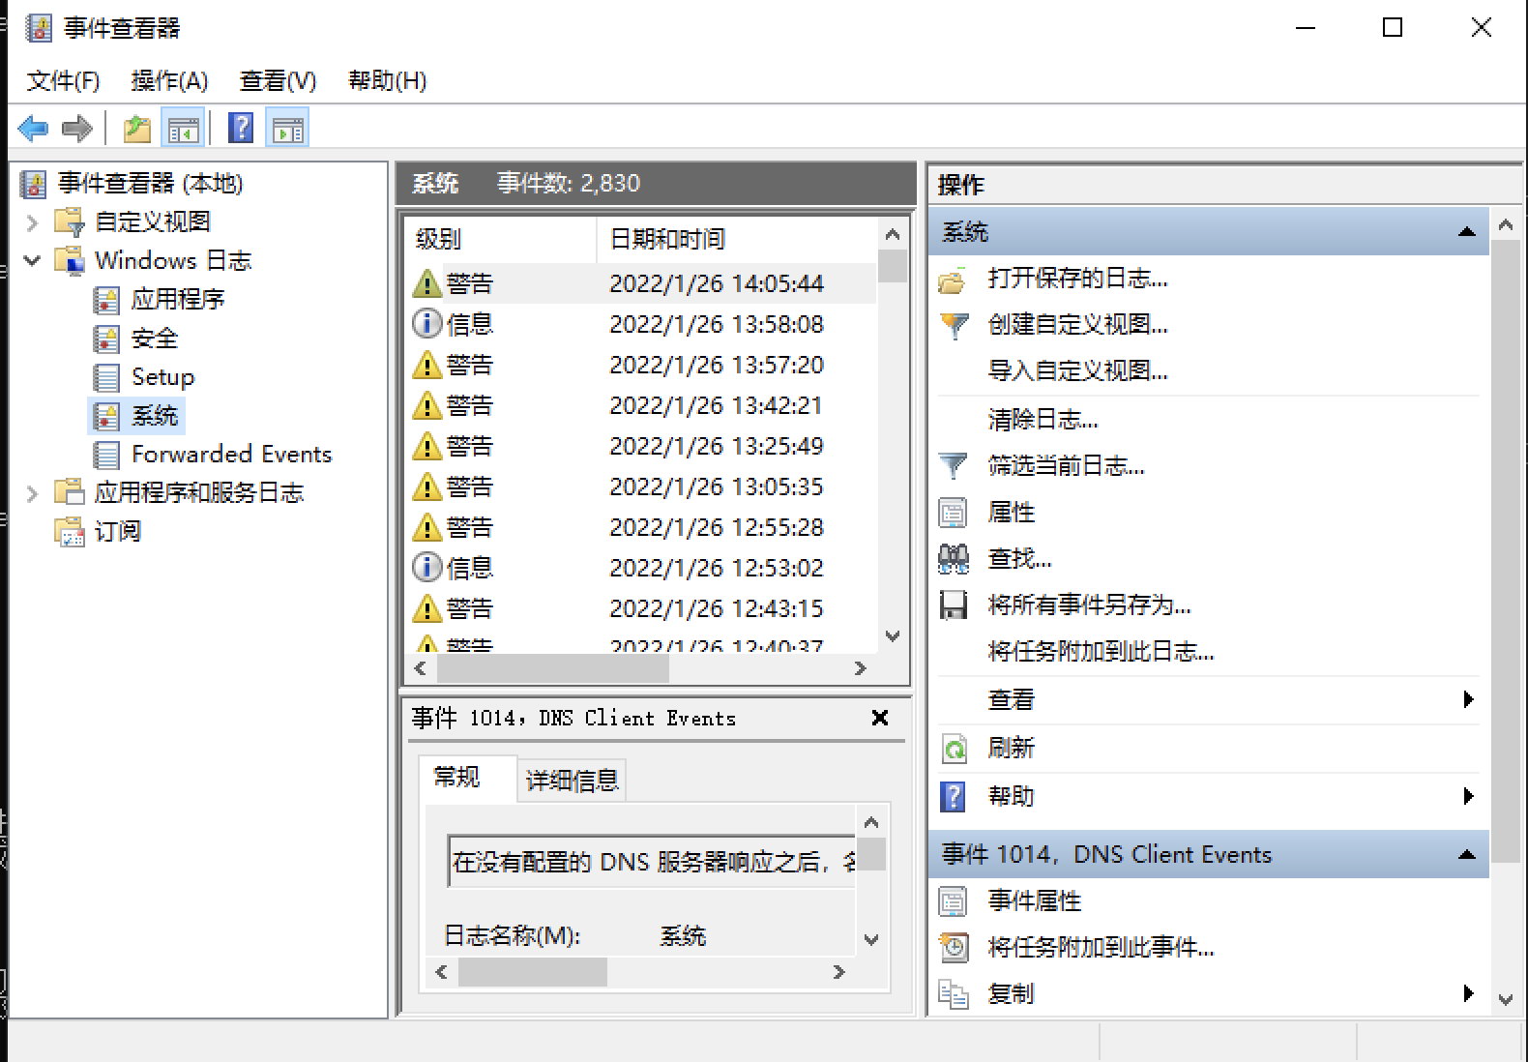Screen dimensions: 1528x1062
Task: Close the event 1014 preview pane
Action: click(880, 718)
